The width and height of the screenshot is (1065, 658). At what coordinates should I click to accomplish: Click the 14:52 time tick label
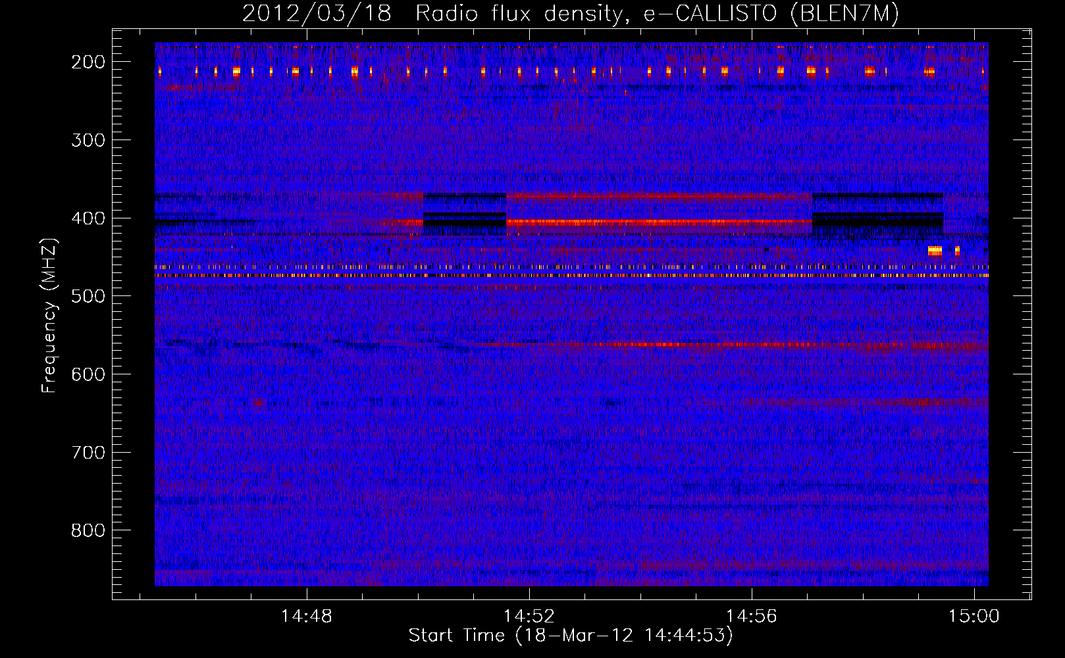pyautogui.click(x=529, y=617)
